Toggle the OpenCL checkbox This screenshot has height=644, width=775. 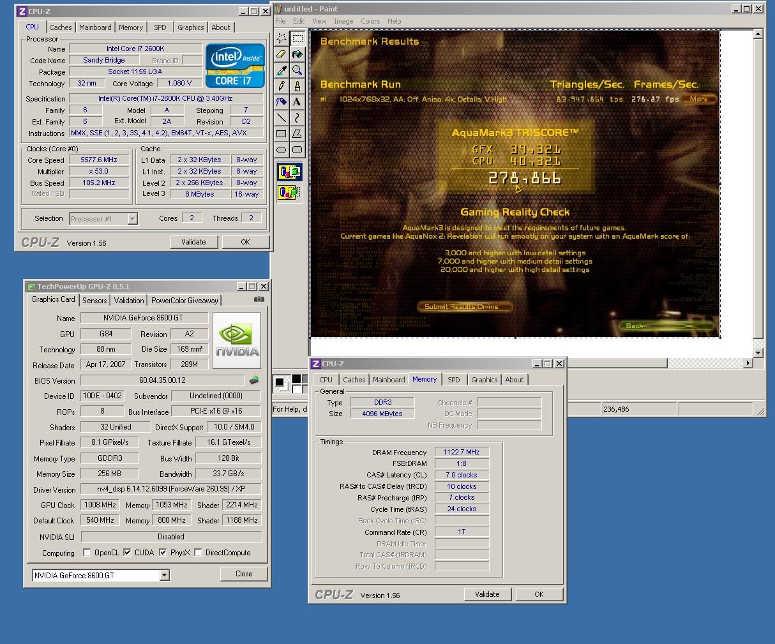87,553
